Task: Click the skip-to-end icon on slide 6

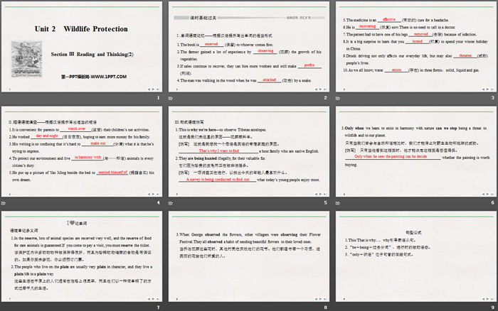Action: click(492, 194)
